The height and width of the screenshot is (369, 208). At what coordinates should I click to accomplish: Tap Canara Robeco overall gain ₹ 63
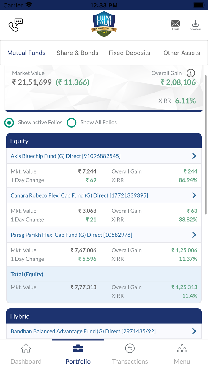[192, 211]
